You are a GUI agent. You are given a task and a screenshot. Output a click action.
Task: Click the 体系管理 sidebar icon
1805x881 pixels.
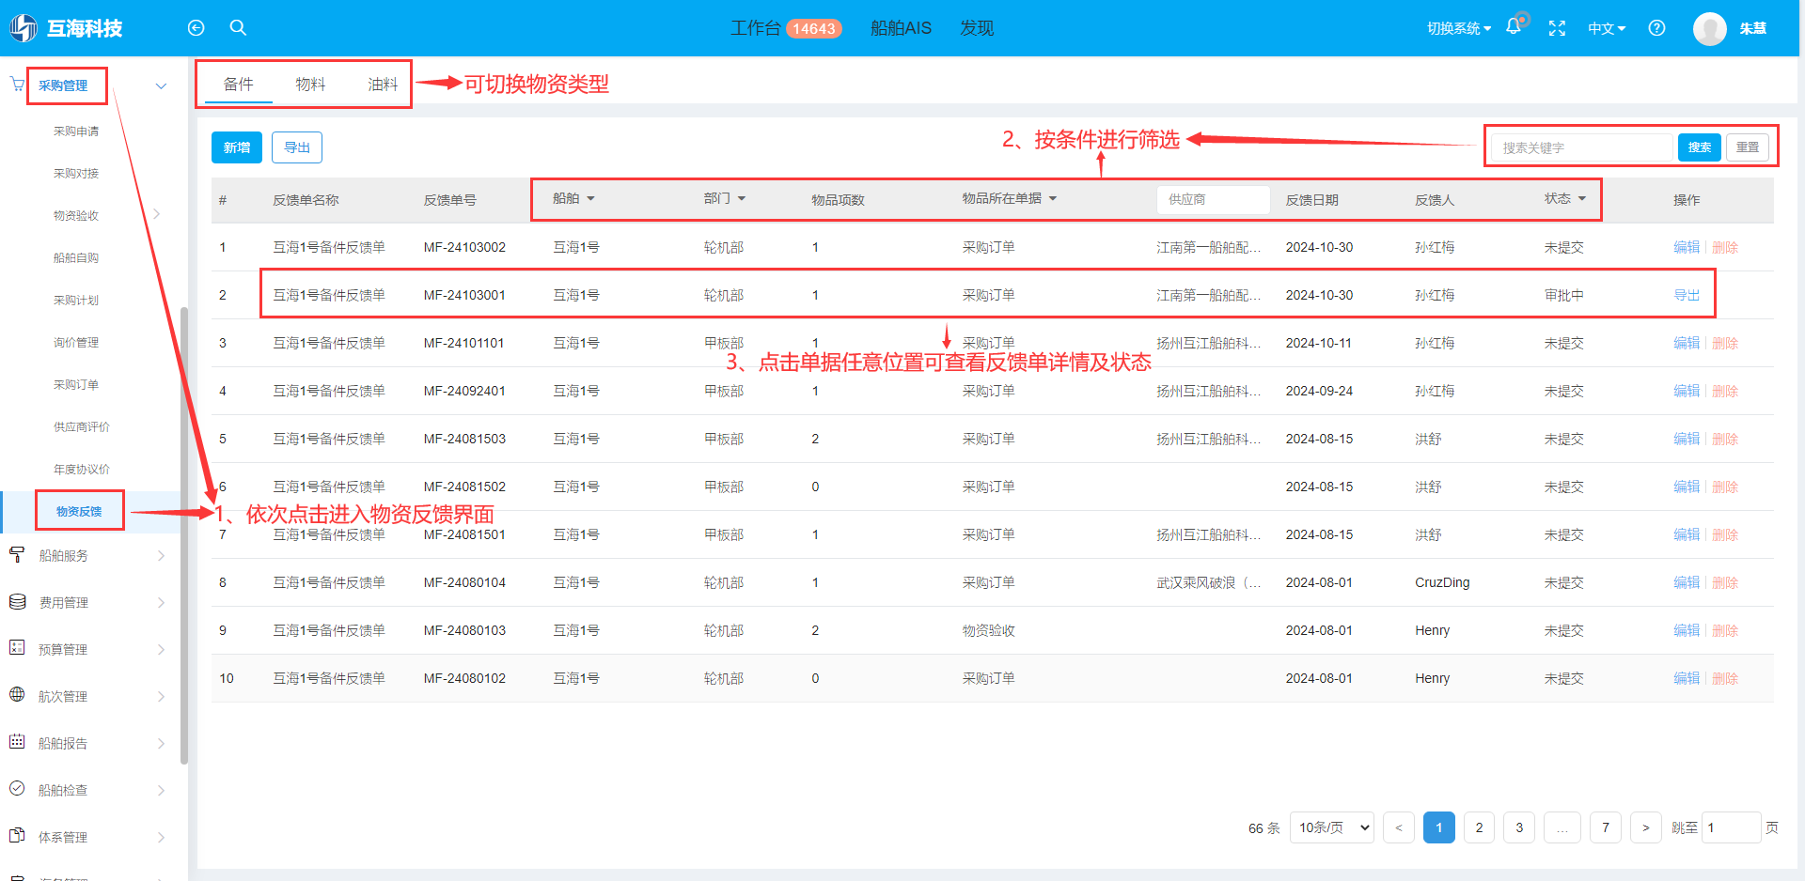pos(17,836)
